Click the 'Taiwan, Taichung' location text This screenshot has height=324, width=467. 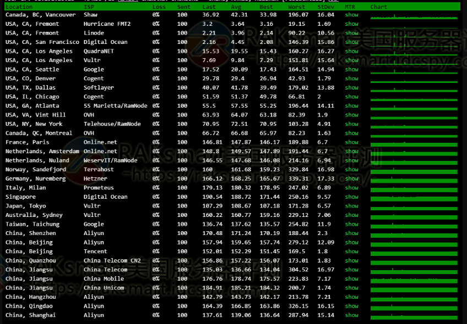pyautogui.click(x=32, y=224)
